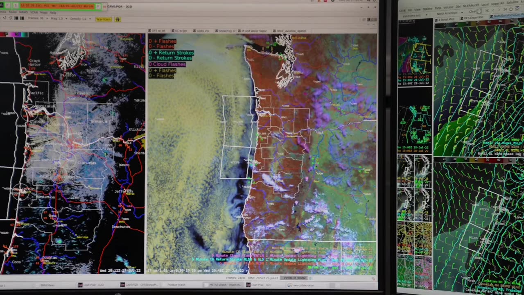Click the color bar atop the left map

(x=14, y=34)
